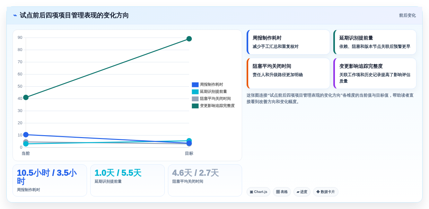The width and height of the screenshot is (429, 209).
Task: Select the 1.0天 / 5.5天 stat card
Action: (x=127, y=180)
